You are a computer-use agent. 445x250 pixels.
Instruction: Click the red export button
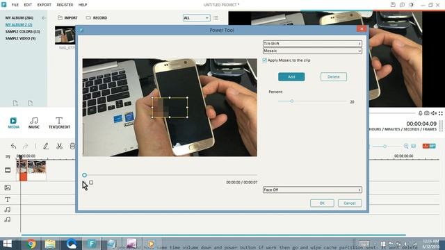[429, 146]
